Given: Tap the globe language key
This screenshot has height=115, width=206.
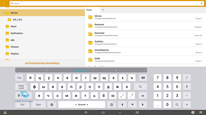Looking at the screenshot, I should coord(112,104).
